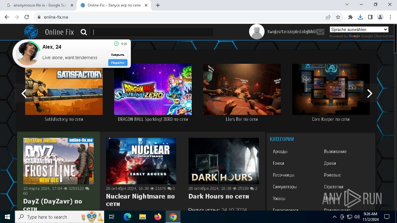Open the Core Keeper по сети link
The height and width of the screenshot is (223, 397).
(331, 119)
